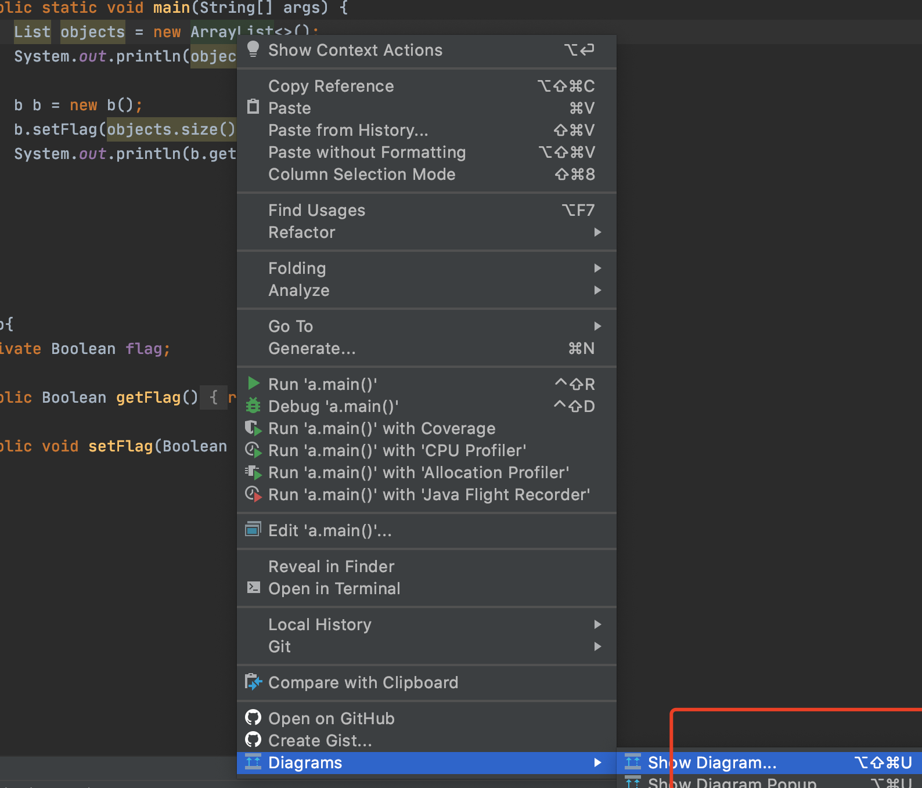The image size is (922, 788).
Task: Click the clipboard icon next to Paste
Action: 253,107
